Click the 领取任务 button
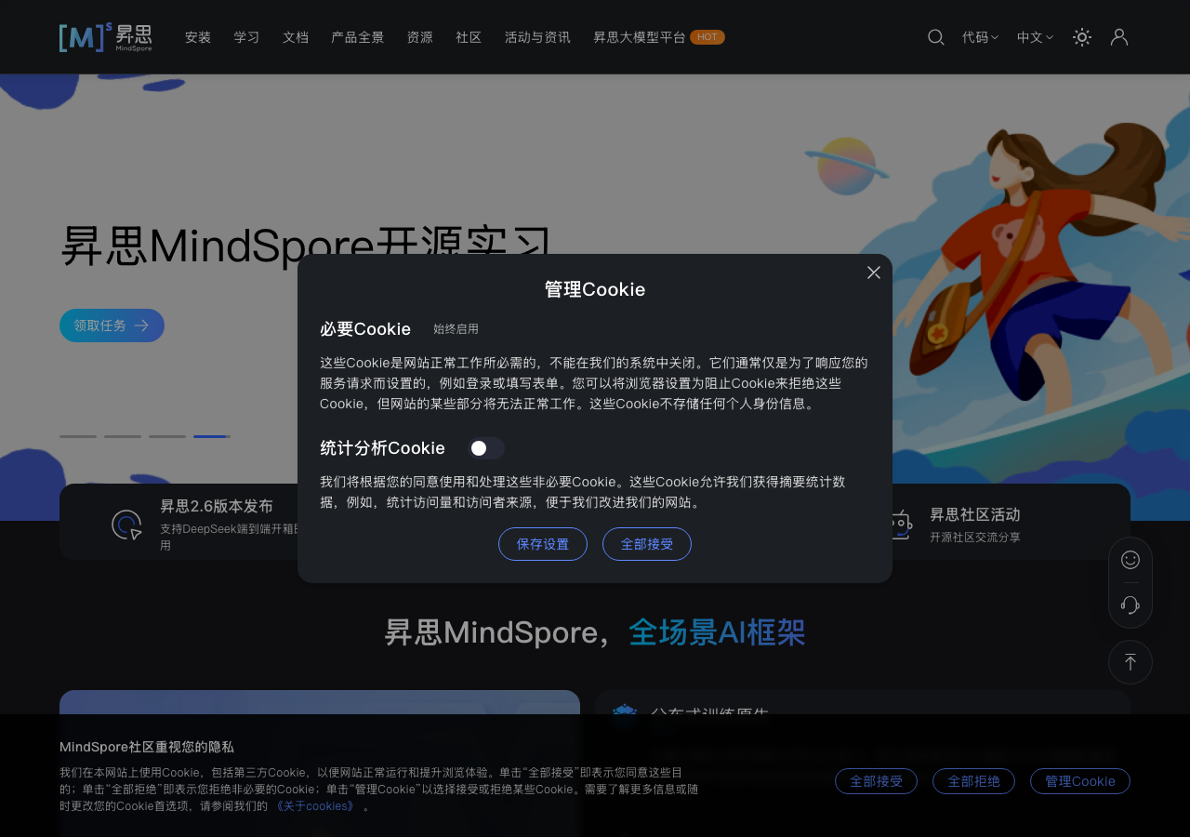1190x837 pixels. click(x=112, y=325)
